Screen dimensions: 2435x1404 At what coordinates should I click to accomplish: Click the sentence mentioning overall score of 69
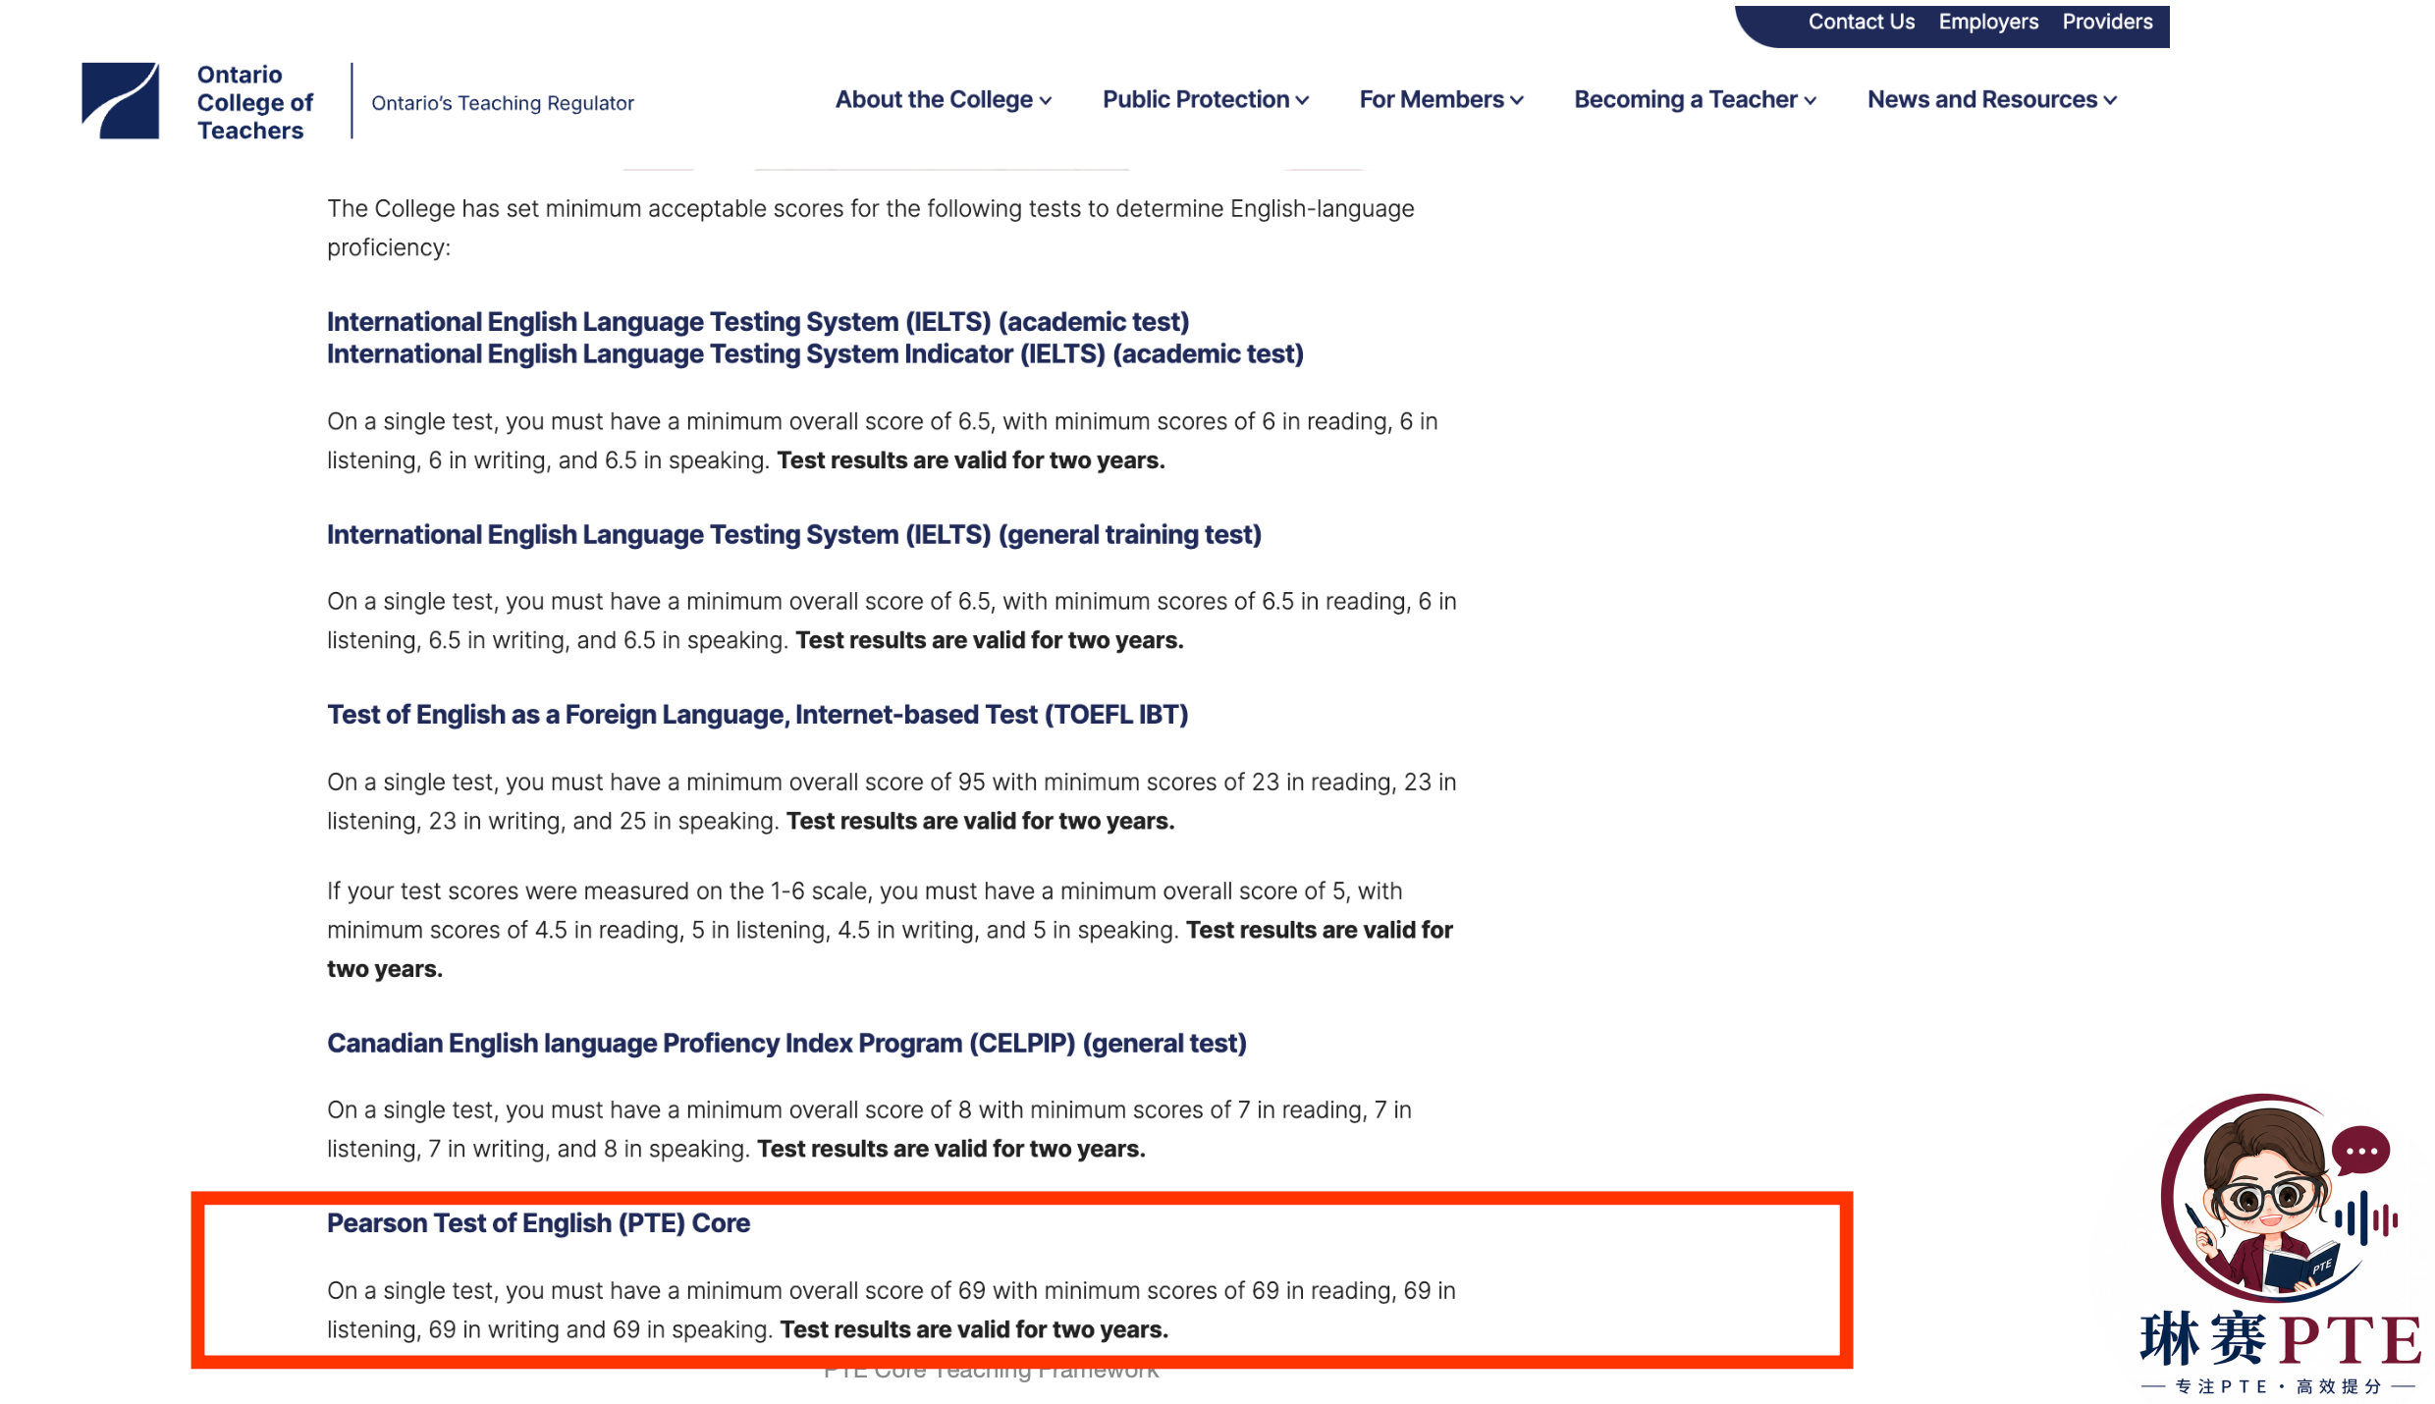pyautogui.click(x=892, y=1310)
